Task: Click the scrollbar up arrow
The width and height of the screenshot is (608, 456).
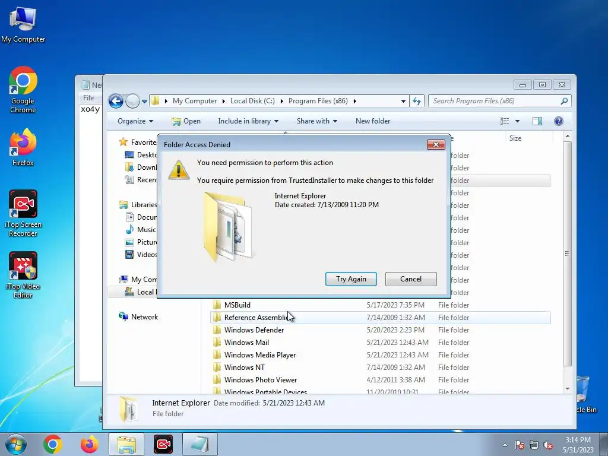Action: 568,137
